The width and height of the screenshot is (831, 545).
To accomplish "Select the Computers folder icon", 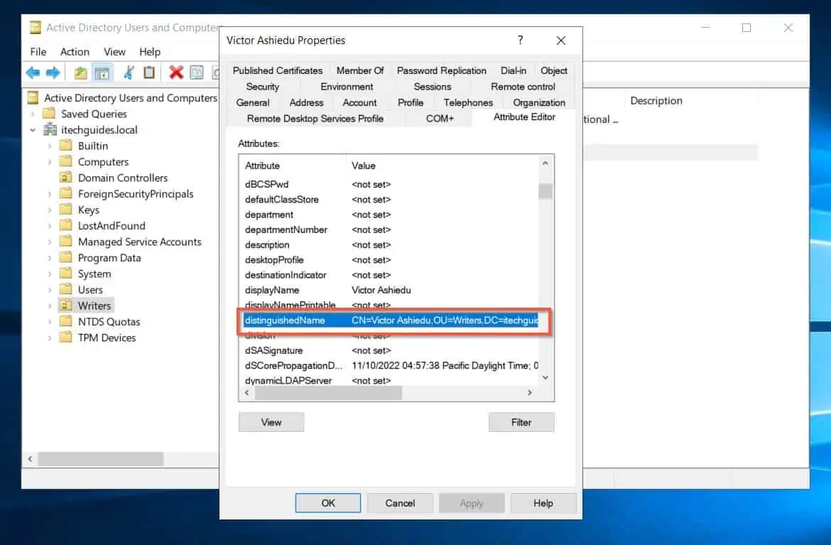I will [66, 161].
